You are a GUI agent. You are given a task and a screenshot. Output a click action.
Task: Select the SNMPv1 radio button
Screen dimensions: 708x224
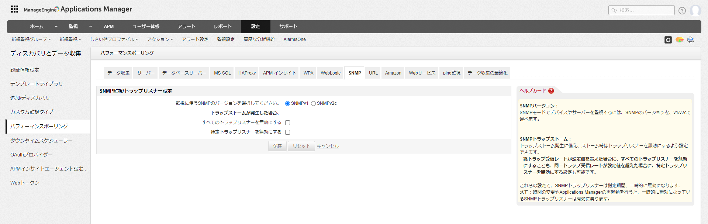(287, 104)
